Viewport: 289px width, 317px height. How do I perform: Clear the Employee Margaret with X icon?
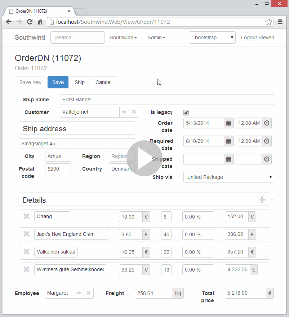[89, 293]
